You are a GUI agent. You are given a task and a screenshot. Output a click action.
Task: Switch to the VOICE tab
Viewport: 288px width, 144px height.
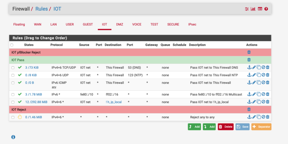[137, 24]
